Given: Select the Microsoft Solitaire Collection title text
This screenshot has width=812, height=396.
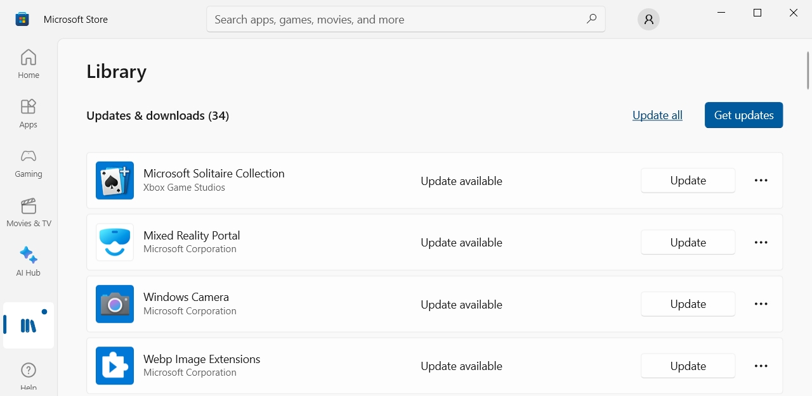Looking at the screenshot, I should pos(214,173).
